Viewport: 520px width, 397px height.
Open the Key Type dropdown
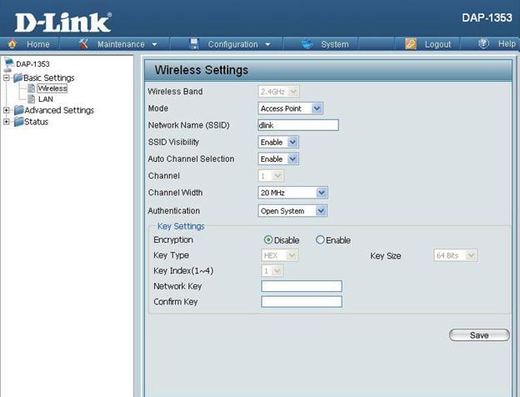[279, 255]
